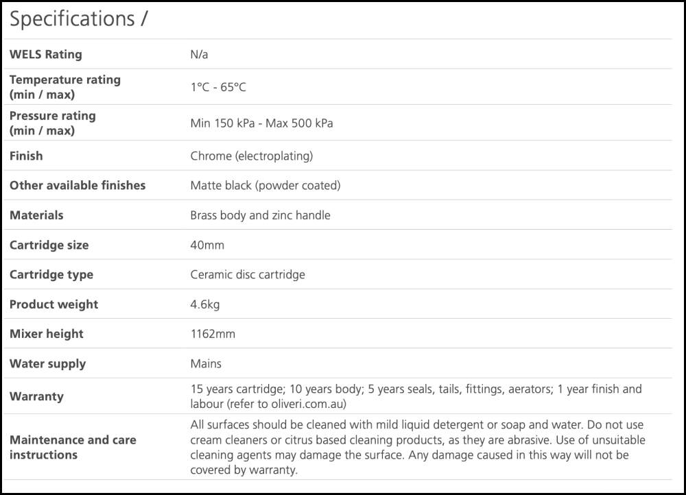
Task: Select the N/a WELS rating value
Action: (199, 54)
